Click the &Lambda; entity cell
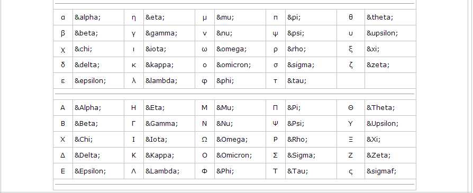 (169, 171)
